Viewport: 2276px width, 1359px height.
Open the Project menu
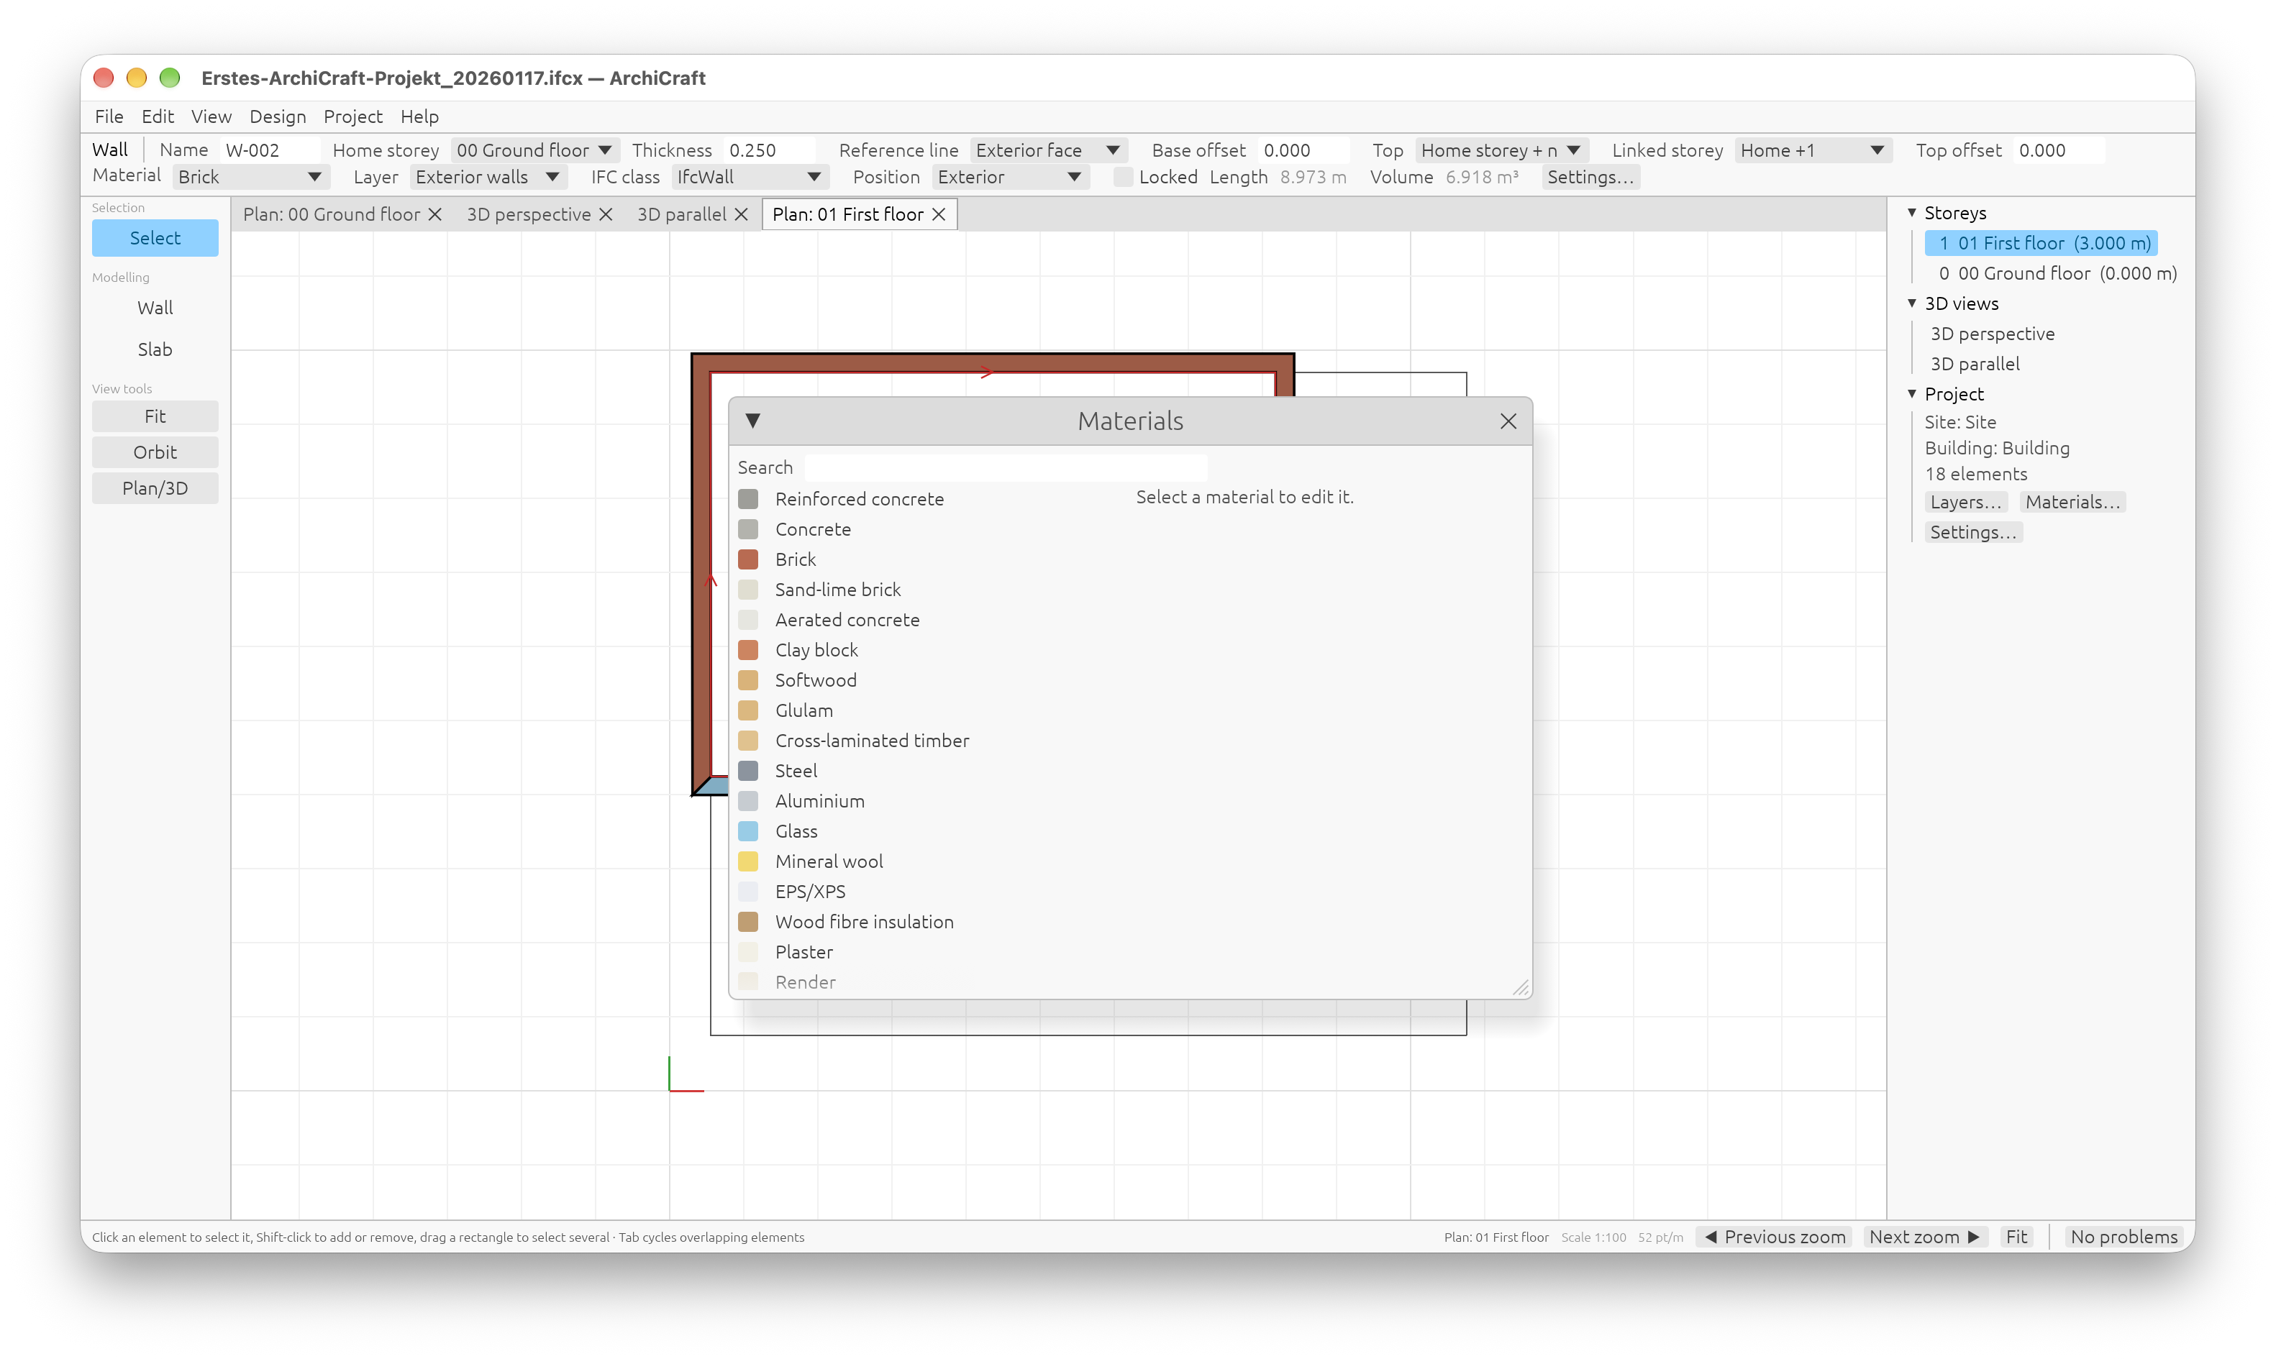pos(352,117)
